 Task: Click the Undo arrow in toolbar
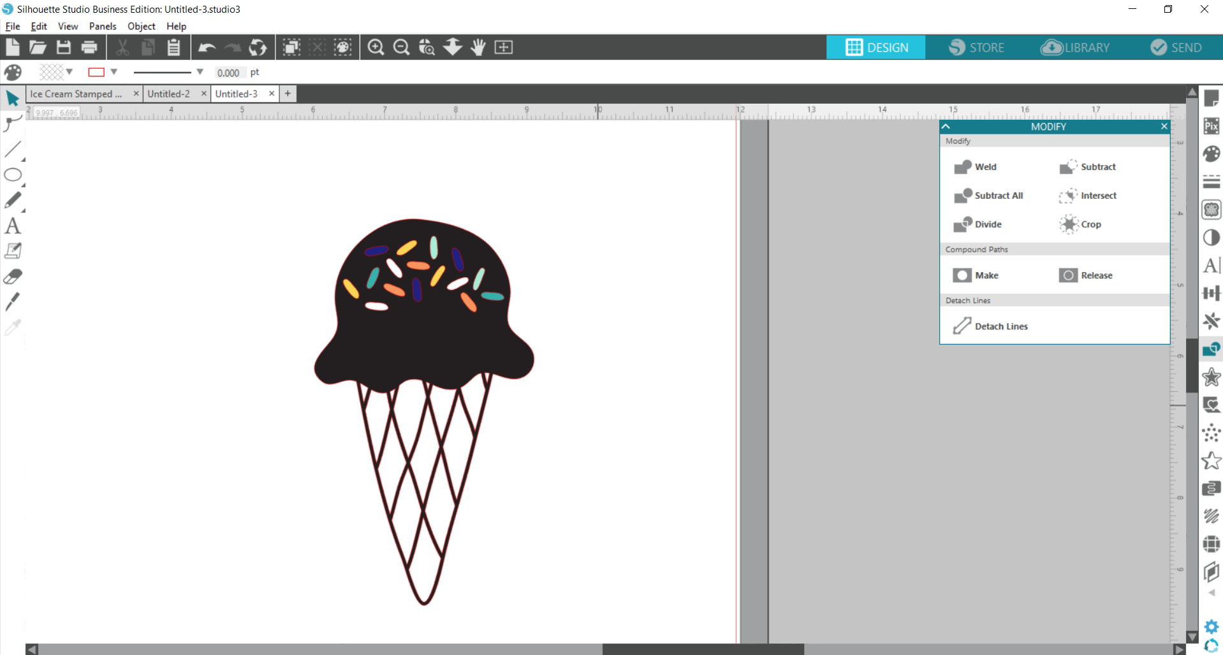pyautogui.click(x=207, y=47)
